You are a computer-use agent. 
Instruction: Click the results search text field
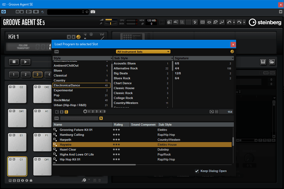[x=79, y=118]
